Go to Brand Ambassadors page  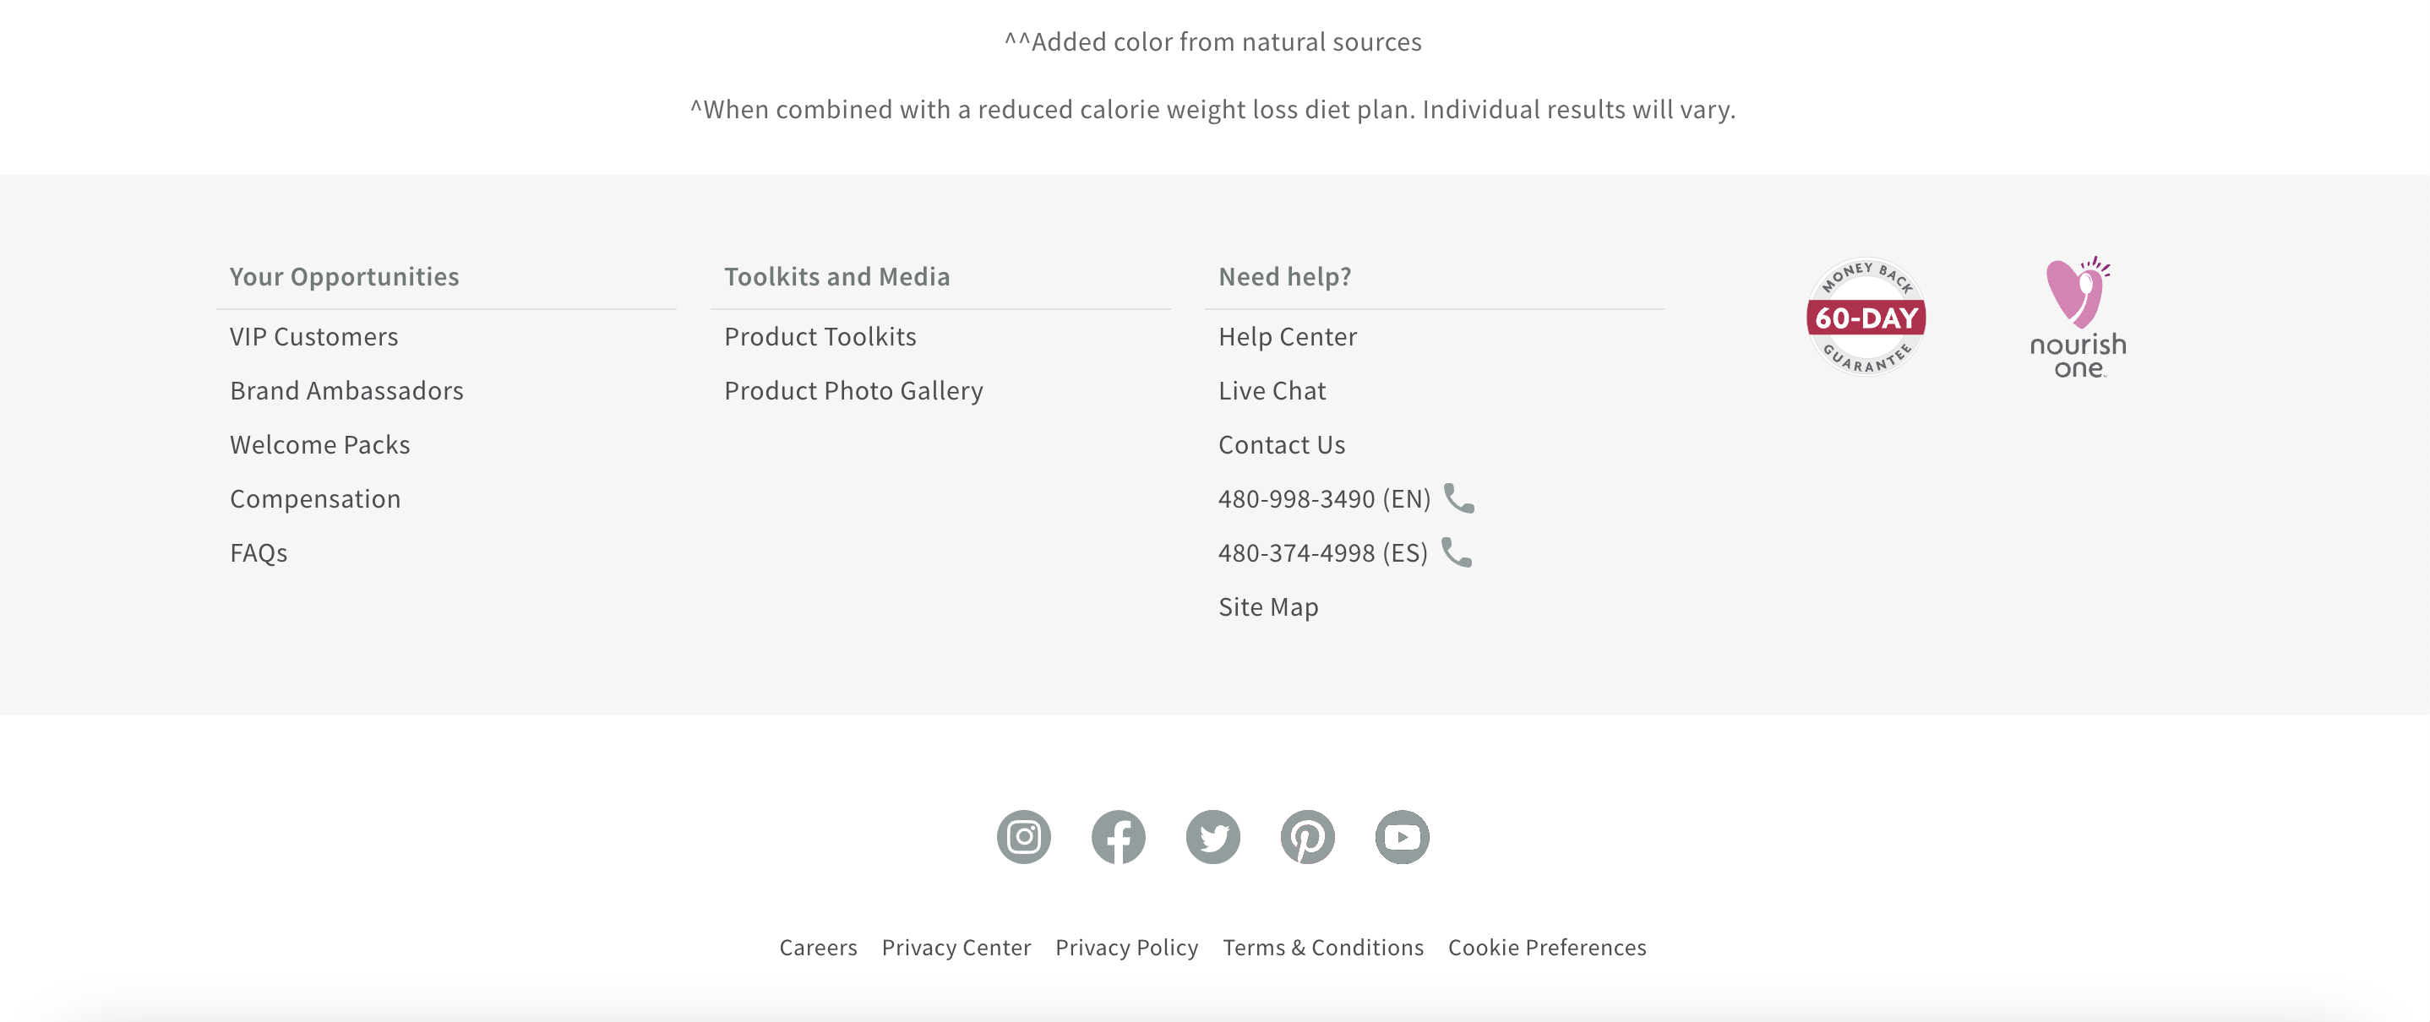(346, 390)
